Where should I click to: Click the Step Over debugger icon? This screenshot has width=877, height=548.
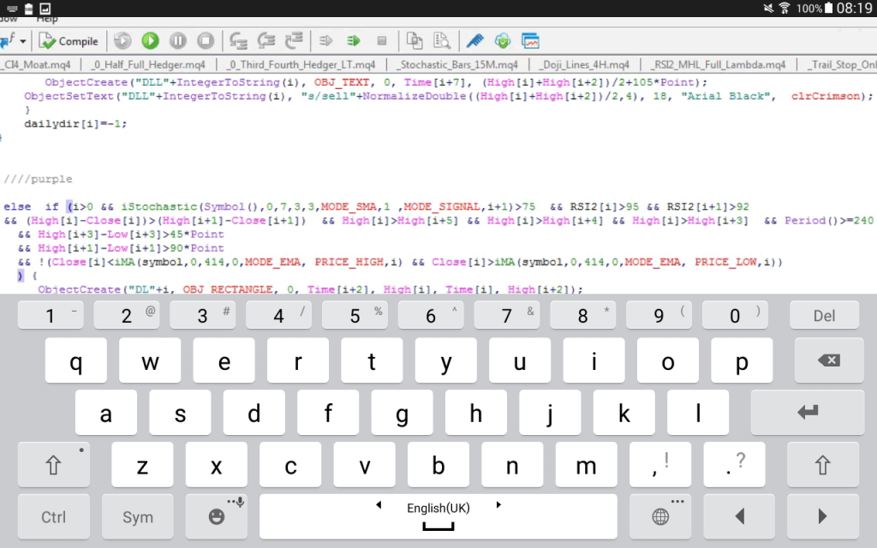(266, 40)
